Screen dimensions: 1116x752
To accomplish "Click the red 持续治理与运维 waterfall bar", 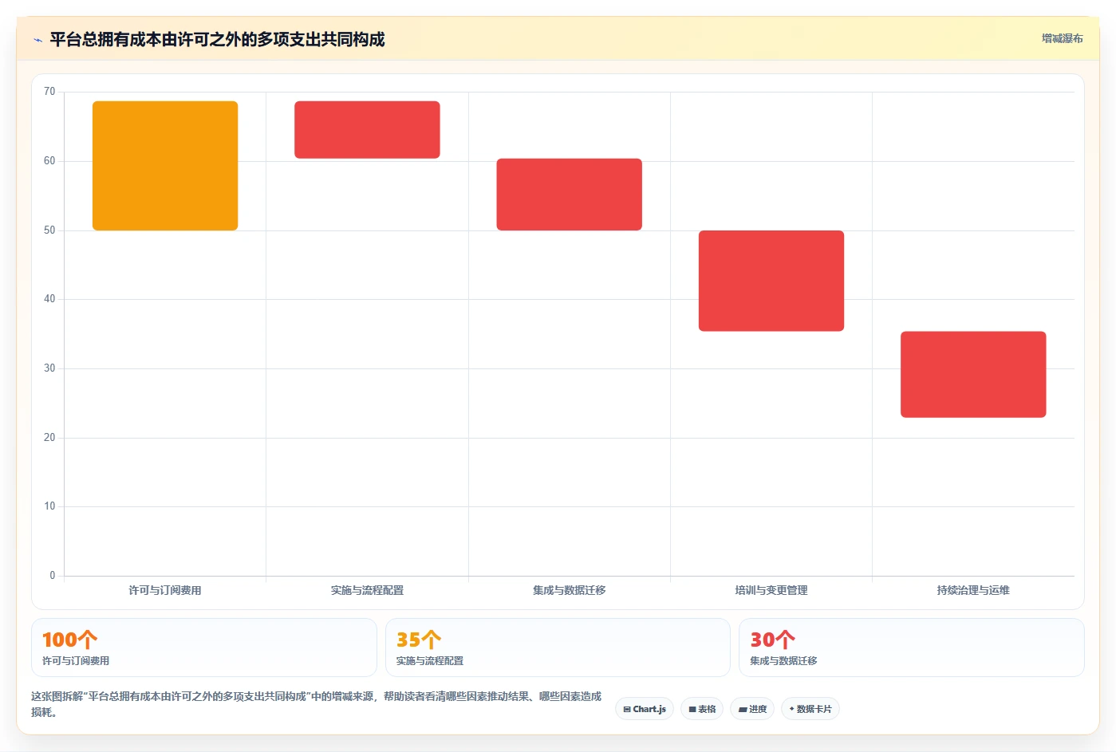I will point(973,374).
